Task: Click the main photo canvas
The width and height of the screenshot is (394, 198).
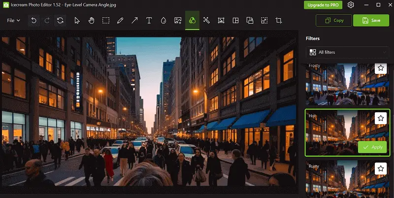Action: pyautogui.click(x=149, y=112)
